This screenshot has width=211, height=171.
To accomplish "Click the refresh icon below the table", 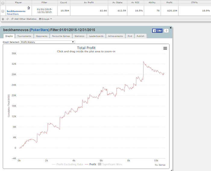I will coord(8,19).
